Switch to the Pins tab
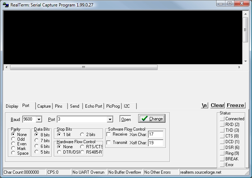The width and height of the screenshot is (252, 178). pyautogui.click(x=60, y=106)
